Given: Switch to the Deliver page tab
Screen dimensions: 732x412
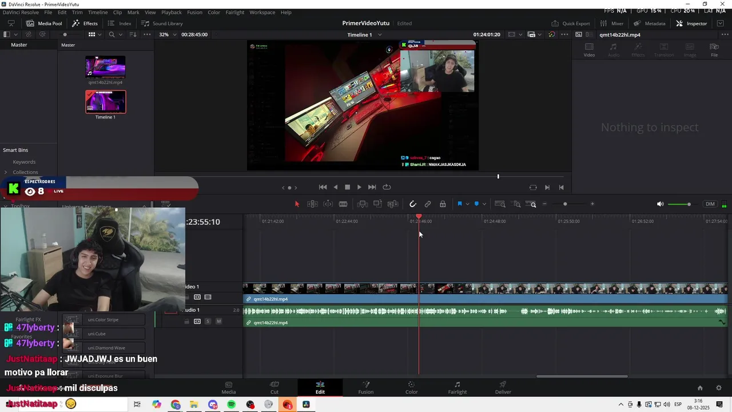Looking at the screenshot, I should click(503, 387).
